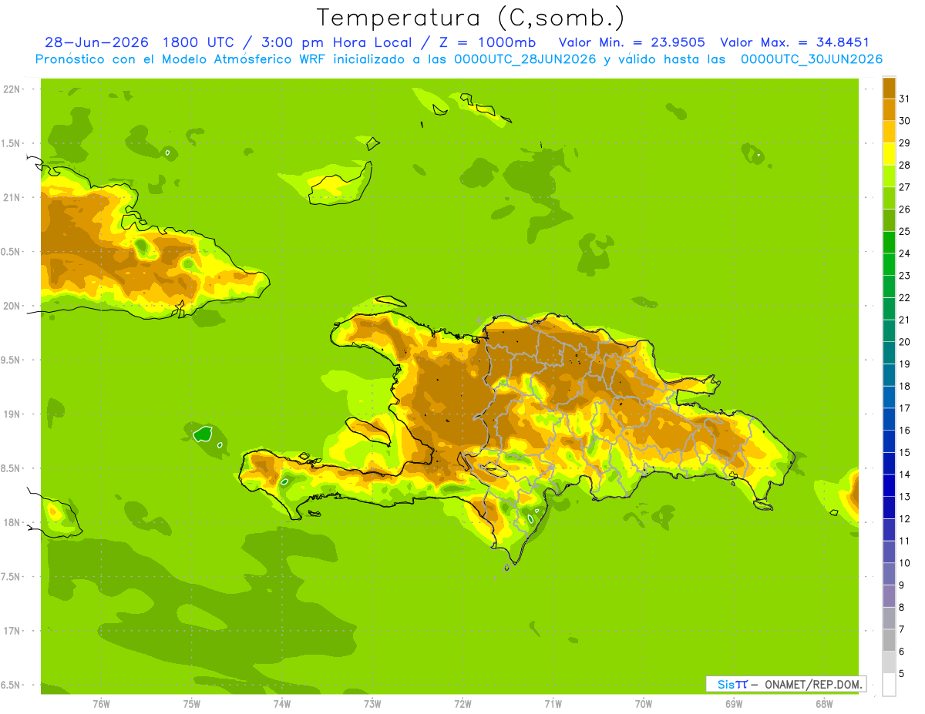Click the "Valor Max. = 34.8451" text

point(795,42)
